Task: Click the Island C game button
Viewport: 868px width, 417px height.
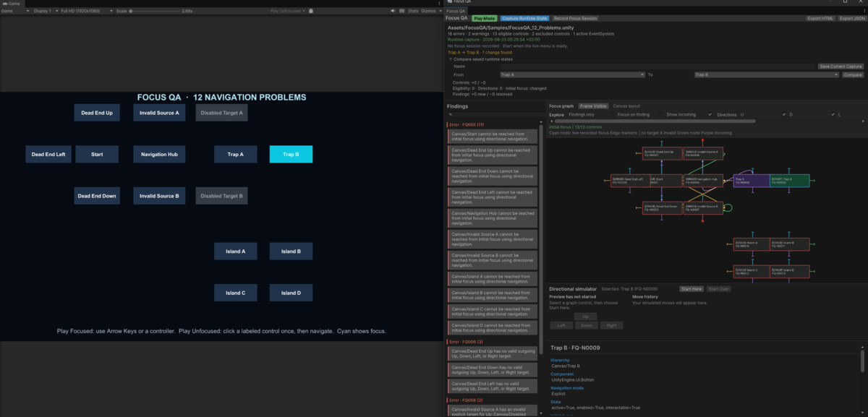Action: click(235, 293)
